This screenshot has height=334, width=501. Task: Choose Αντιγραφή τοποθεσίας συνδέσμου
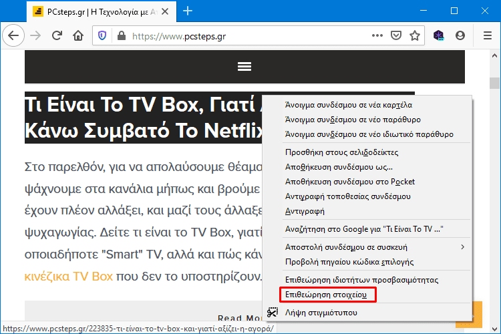[x=367, y=196]
